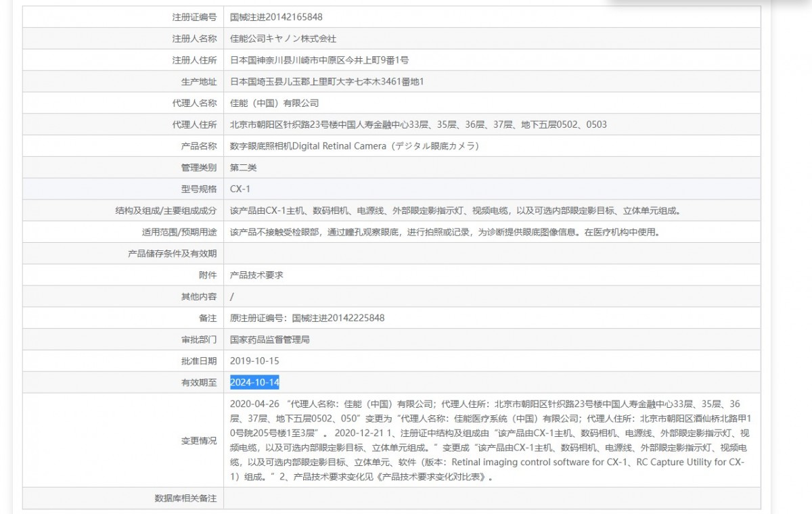
Task: Click the 批准日期 label
Action: 199,360
